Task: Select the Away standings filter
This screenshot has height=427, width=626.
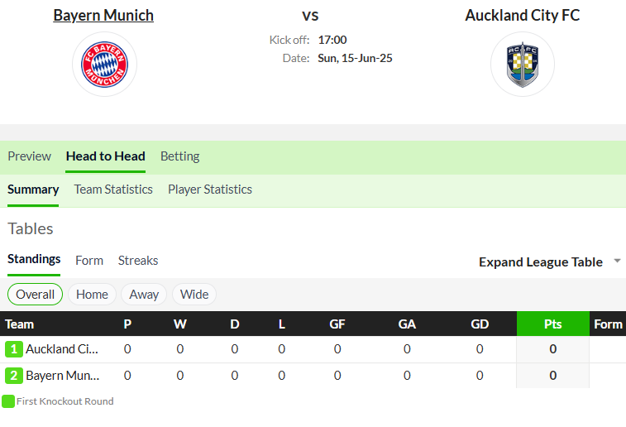Action: coord(144,295)
